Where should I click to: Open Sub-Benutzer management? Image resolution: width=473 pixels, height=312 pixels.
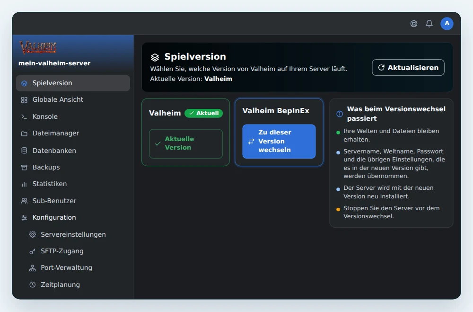(x=73, y=201)
